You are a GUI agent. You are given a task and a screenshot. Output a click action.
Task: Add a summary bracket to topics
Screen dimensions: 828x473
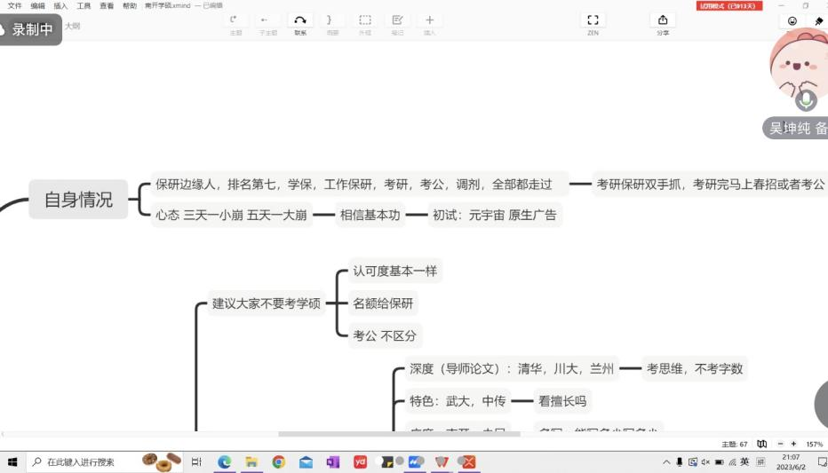pyautogui.click(x=332, y=25)
